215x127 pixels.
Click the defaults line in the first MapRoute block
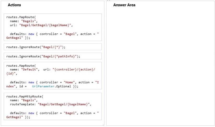point(53,36)
